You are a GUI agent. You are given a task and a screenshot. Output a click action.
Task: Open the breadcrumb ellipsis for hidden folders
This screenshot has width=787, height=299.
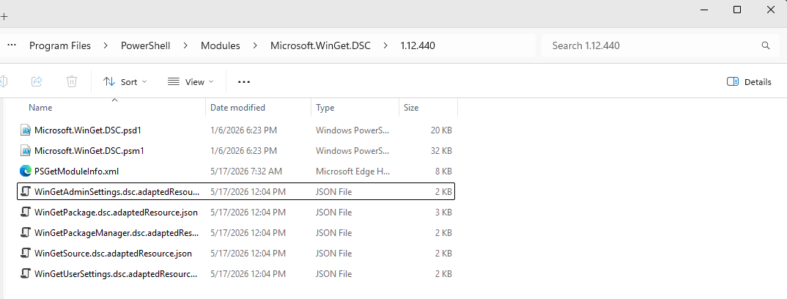coord(12,45)
